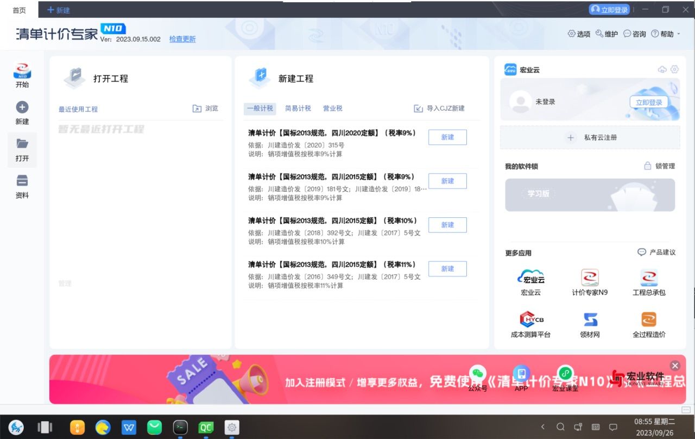
Task: Select the 学习版 software lock card
Action: tap(590, 195)
